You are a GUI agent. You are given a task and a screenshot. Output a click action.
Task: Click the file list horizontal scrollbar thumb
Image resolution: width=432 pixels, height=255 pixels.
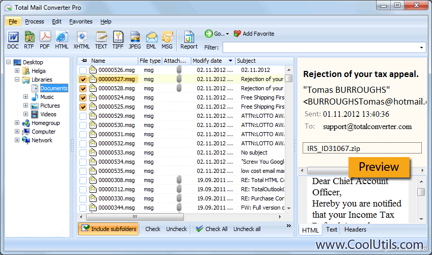tap(135, 217)
